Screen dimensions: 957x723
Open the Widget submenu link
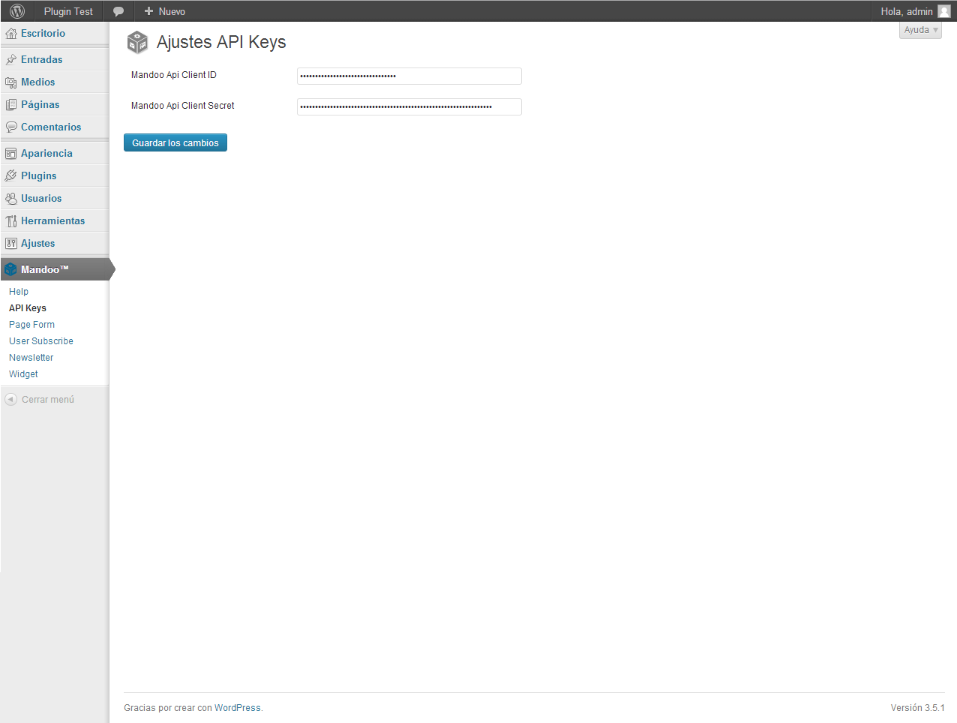[23, 374]
